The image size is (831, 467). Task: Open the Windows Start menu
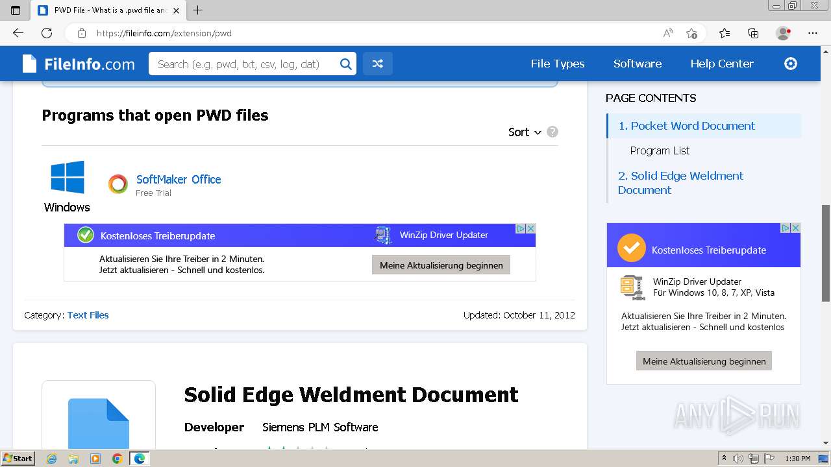18,459
